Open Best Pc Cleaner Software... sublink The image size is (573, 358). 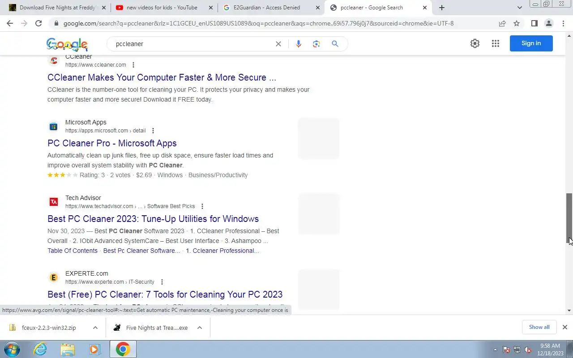tap(141, 251)
